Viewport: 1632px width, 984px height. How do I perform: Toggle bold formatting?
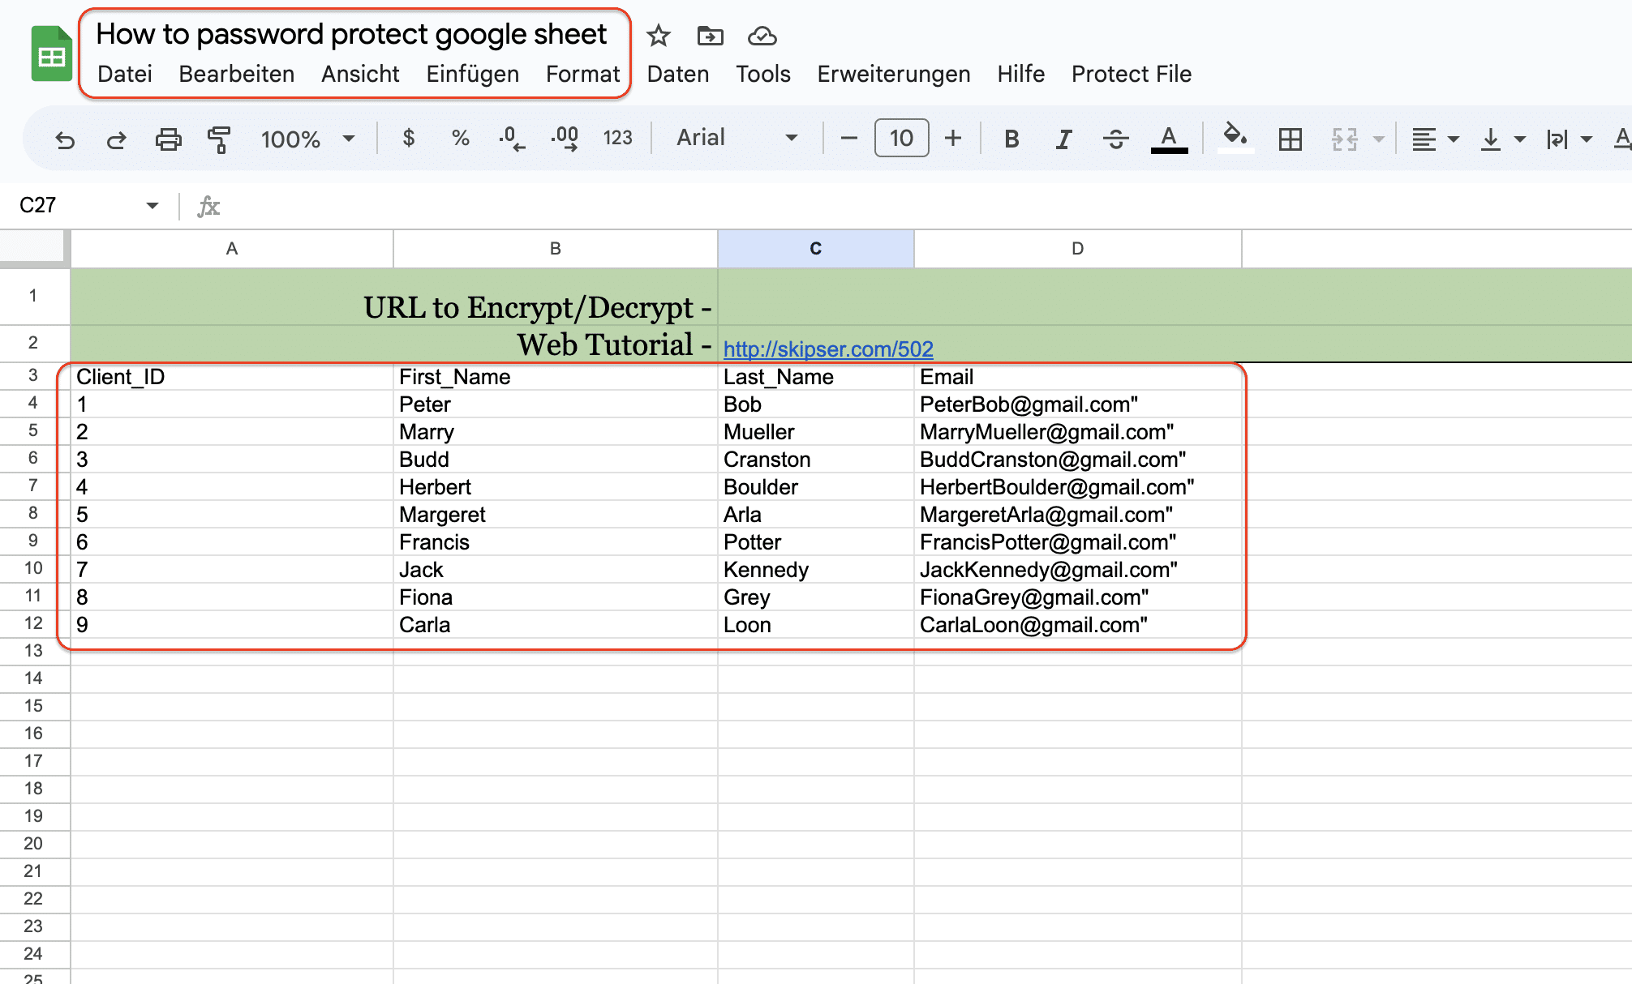pyautogui.click(x=1011, y=139)
